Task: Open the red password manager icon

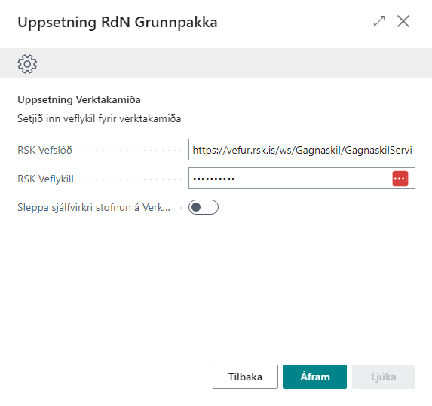Action: coord(400,179)
